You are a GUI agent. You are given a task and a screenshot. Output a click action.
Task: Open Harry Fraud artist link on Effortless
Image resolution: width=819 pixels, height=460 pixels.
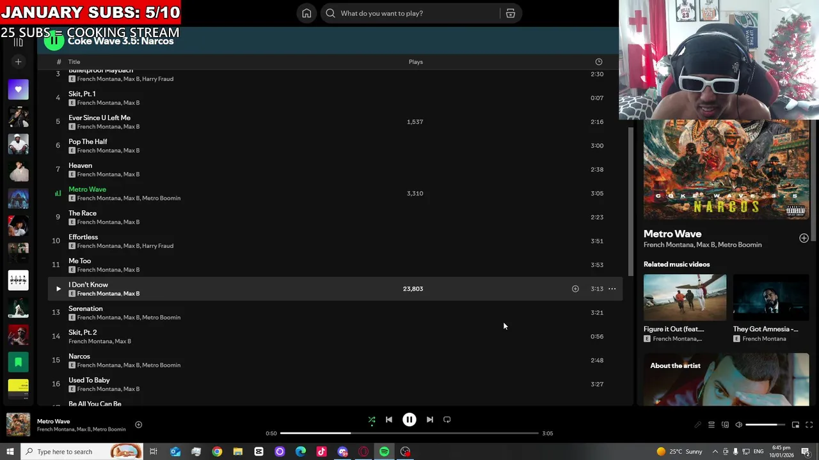(157, 246)
